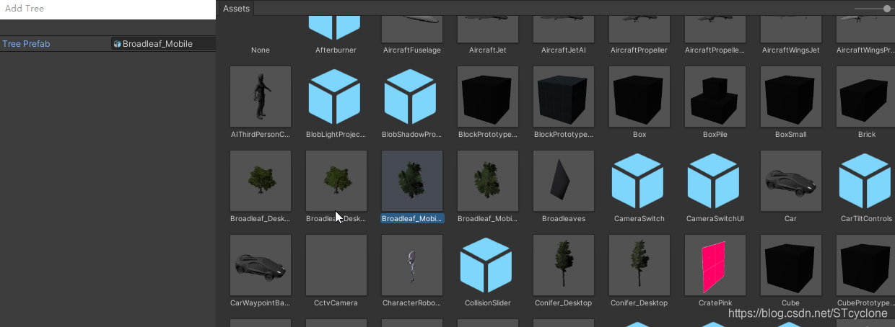Click the prefab icon beside Broadleaf_Mobile field
895x327 pixels.
(117, 44)
